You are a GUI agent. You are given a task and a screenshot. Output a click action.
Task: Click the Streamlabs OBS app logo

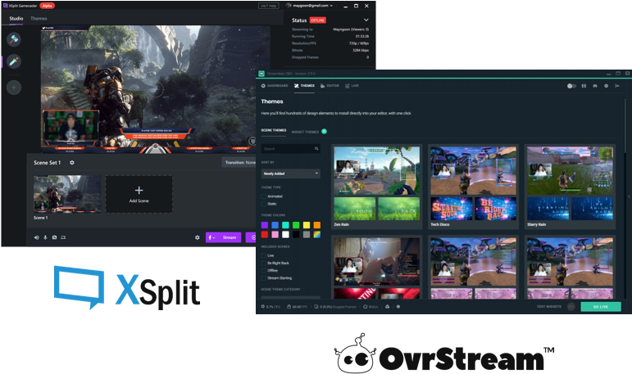261,74
